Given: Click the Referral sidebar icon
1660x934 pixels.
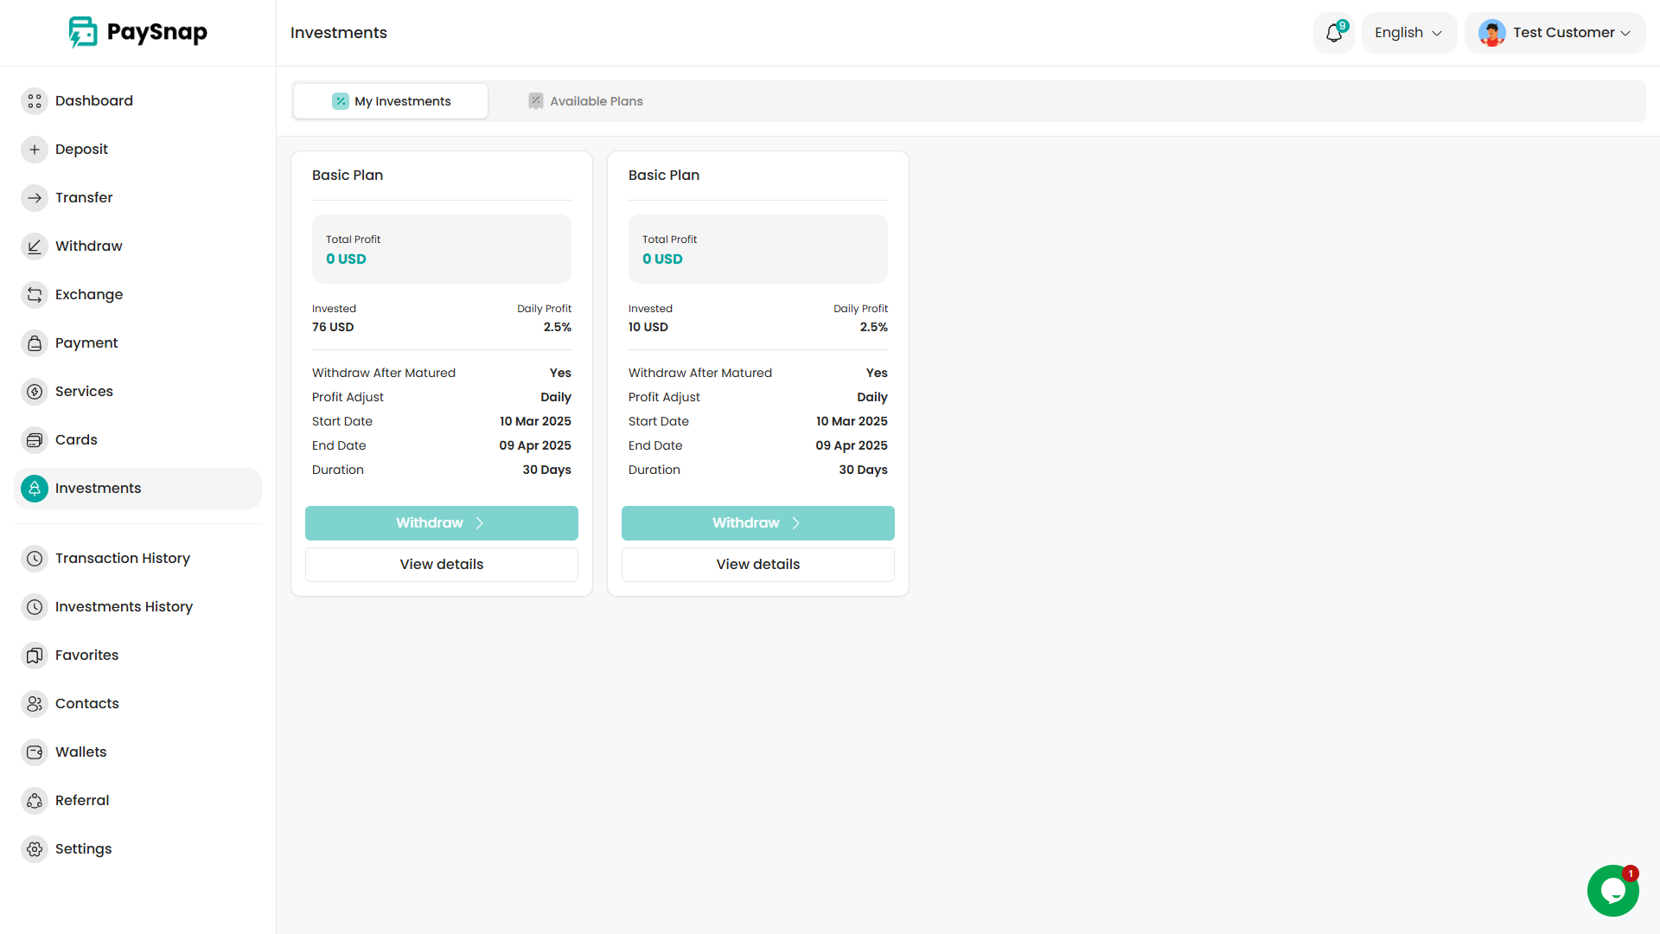Looking at the screenshot, I should [35, 801].
